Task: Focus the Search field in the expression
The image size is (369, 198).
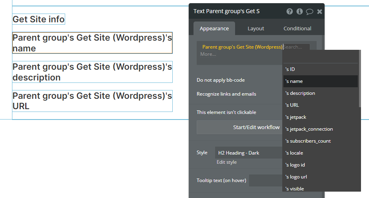Action: point(295,47)
